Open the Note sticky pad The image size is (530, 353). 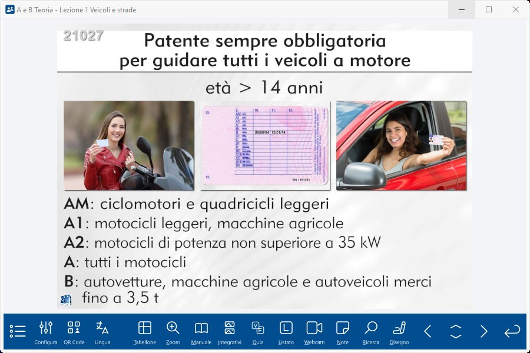(343, 332)
